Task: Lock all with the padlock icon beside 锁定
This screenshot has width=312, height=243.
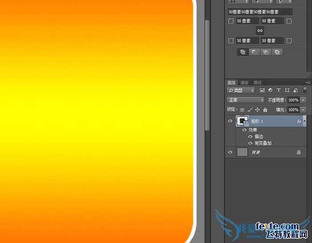Action: tap(265, 109)
